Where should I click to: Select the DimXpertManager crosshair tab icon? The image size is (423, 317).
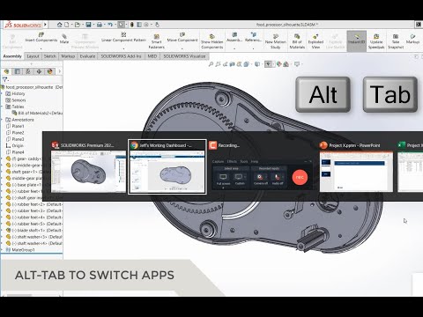pos(39,71)
